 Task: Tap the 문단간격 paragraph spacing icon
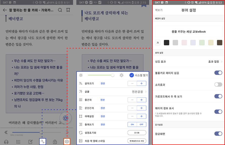pyautogui.click(x=81, y=108)
